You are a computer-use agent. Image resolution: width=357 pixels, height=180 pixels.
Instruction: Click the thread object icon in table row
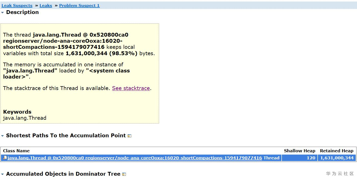5,158
